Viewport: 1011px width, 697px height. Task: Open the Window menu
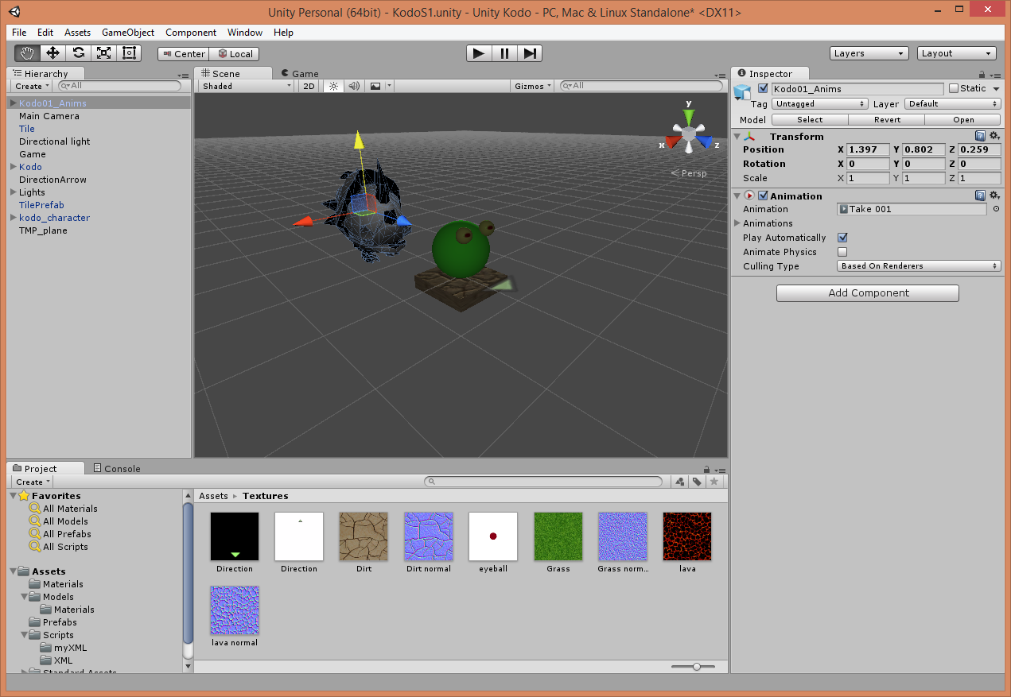(x=245, y=33)
